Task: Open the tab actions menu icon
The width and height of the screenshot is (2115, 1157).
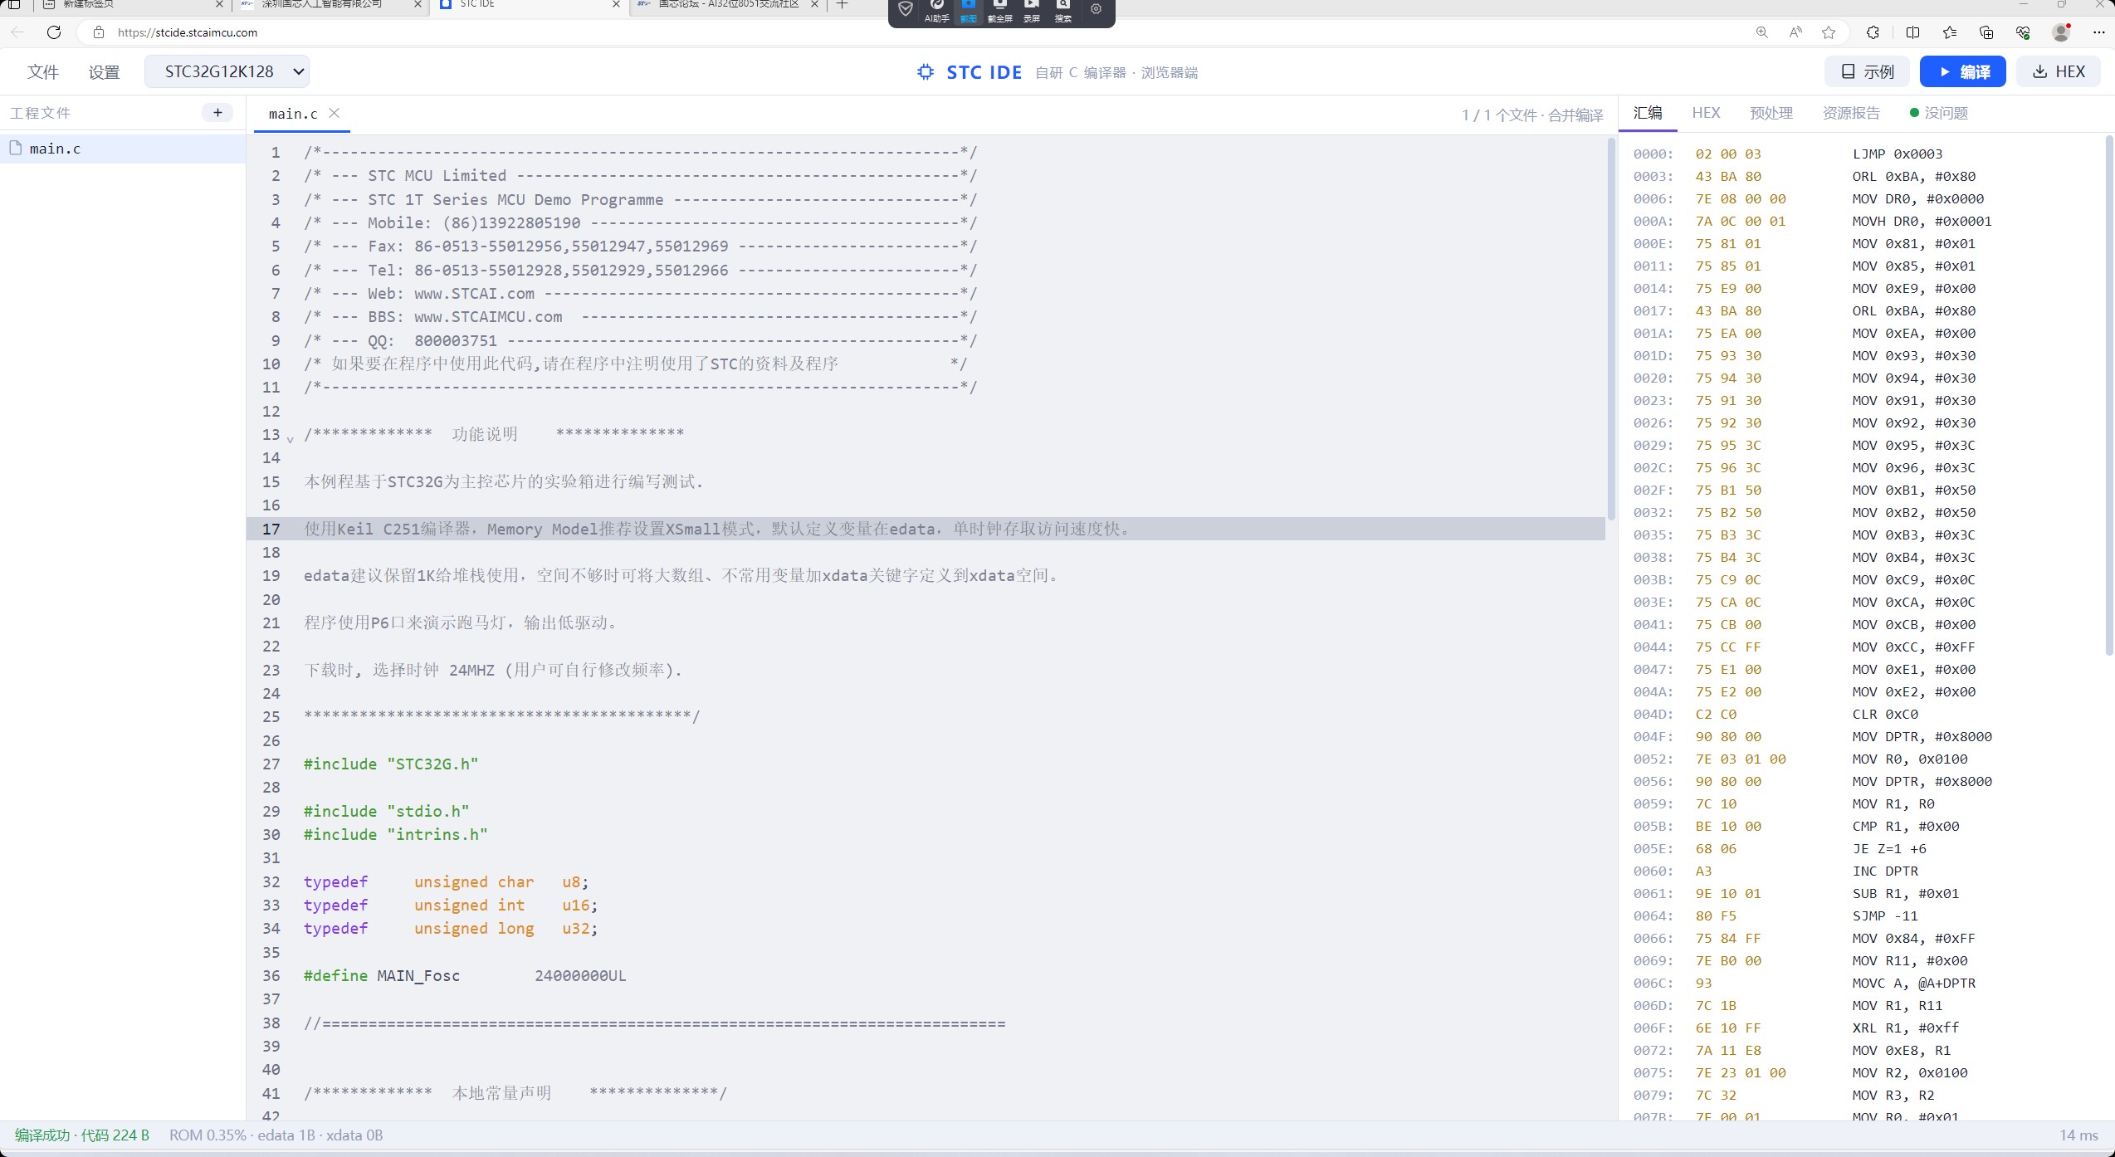Action: (x=14, y=4)
